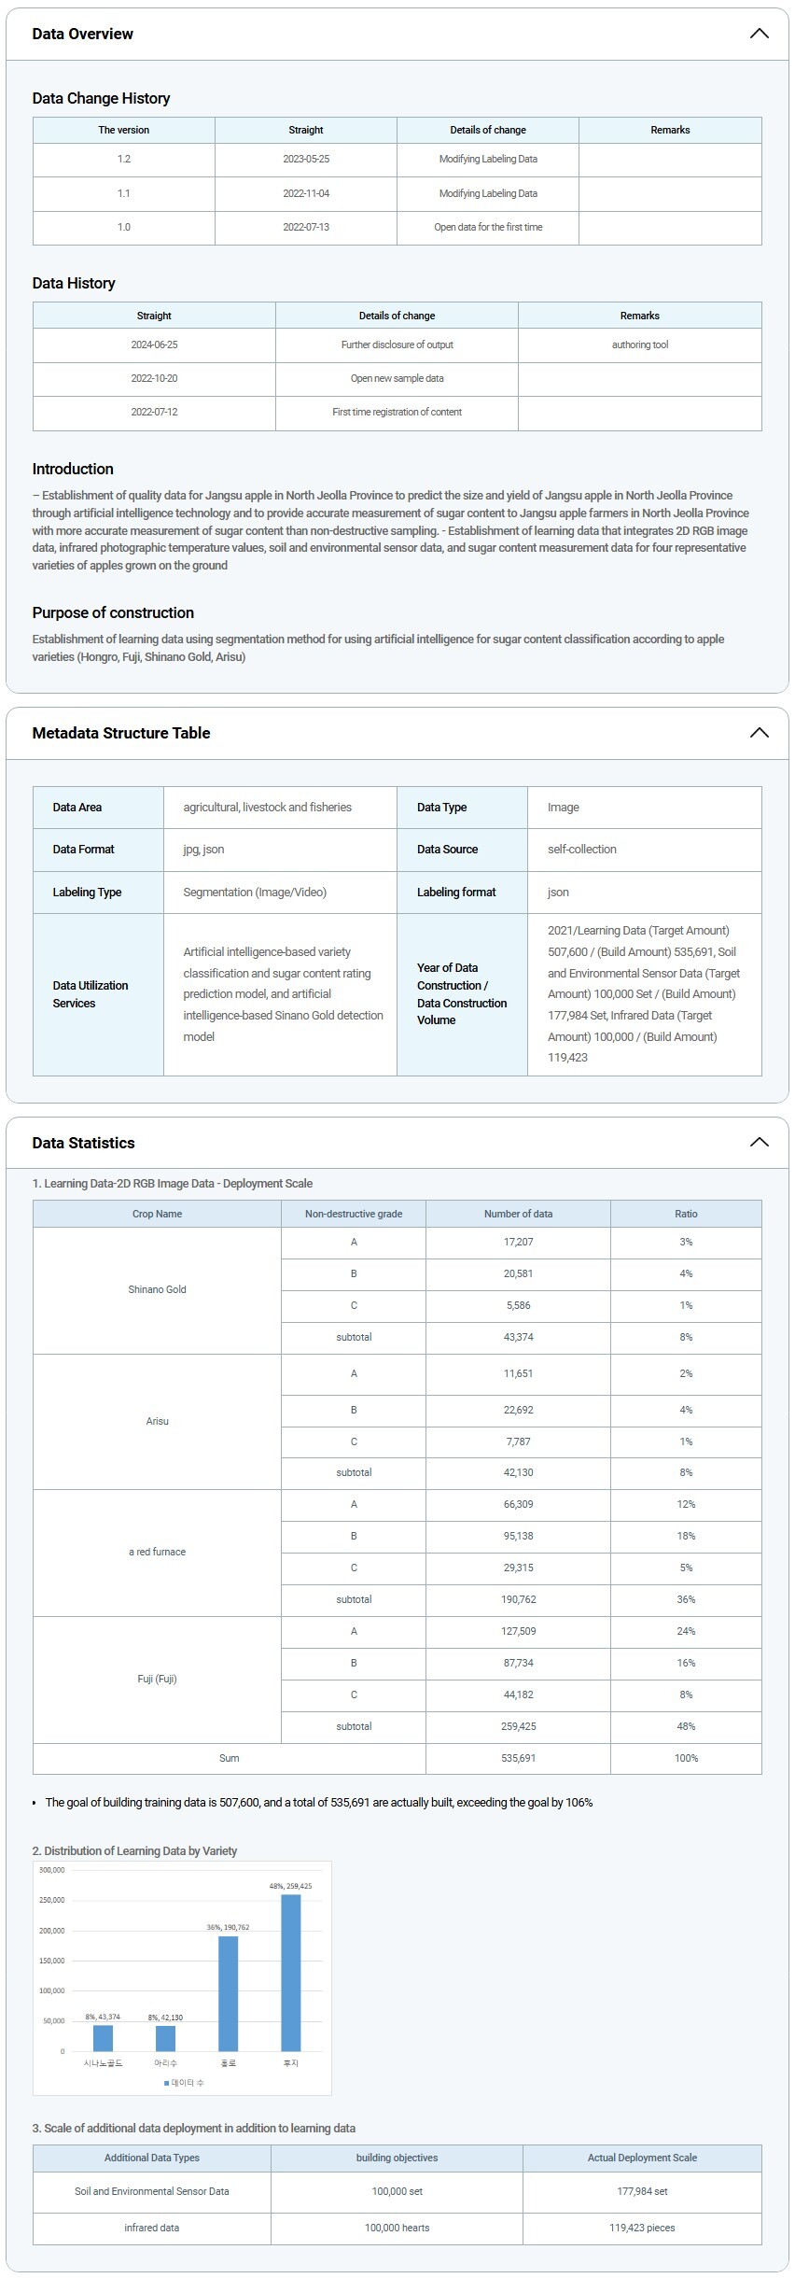Click the Ratio column header
The height and width of the screenshot is (2278, 795).
tap(686, 1214)
